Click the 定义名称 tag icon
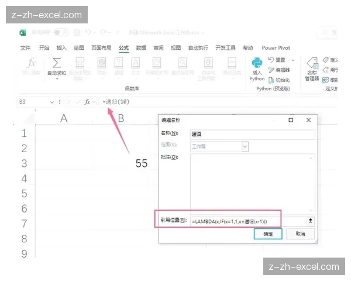Viewport: 351px width, 281px height. (325, 60)
